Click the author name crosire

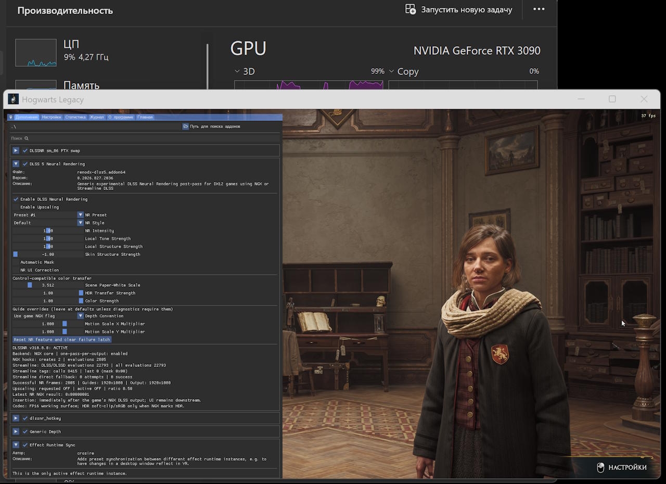[86, 453]
